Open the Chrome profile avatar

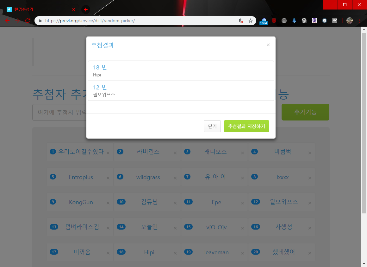tap(349, 21)
